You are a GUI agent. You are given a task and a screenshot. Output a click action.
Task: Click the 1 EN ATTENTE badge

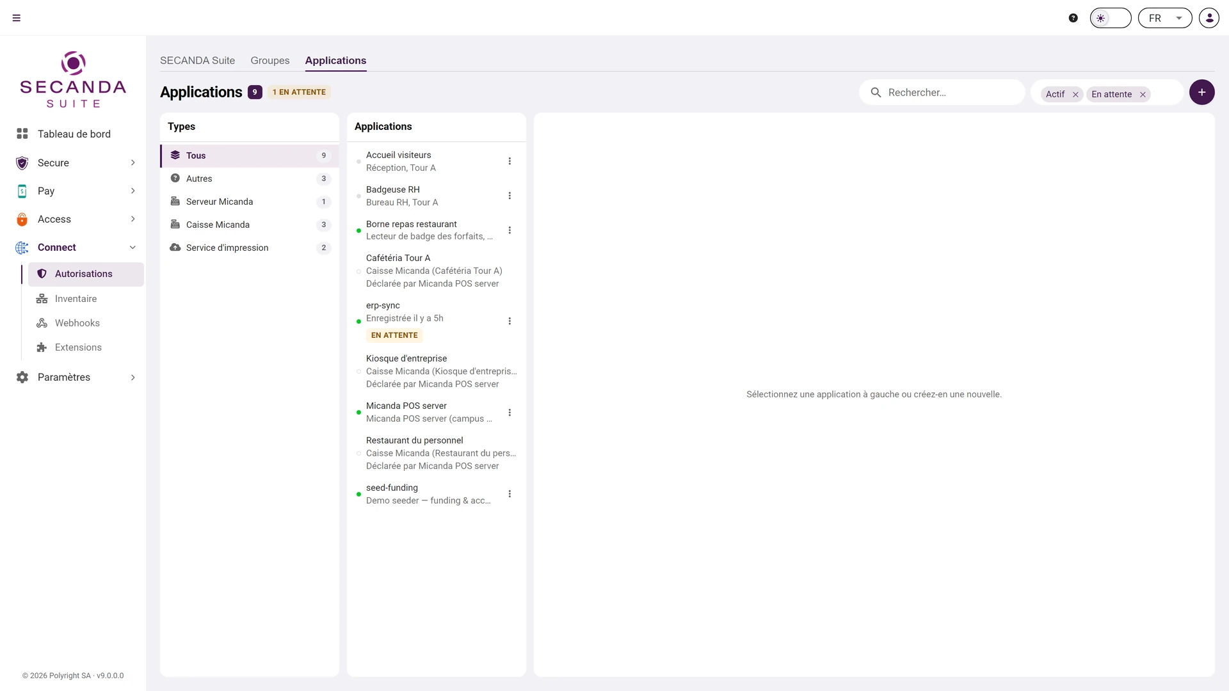(x=299, y=92)
